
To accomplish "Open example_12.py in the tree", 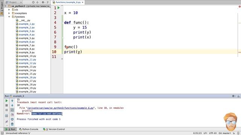I will pos(26,63).
